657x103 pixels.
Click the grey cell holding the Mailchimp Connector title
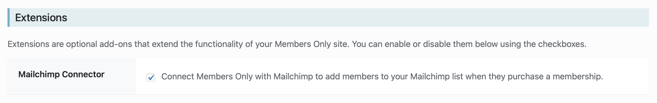tap(72, 76)
